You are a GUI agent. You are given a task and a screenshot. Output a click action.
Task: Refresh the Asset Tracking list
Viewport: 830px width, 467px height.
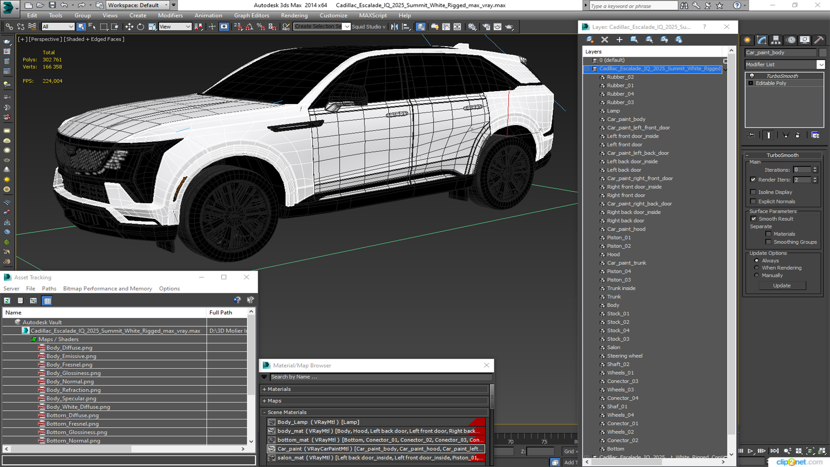7,301
